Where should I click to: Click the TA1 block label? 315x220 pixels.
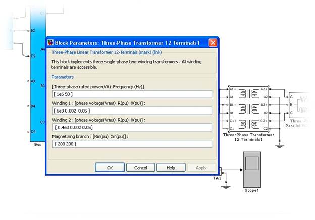point(217,178)
